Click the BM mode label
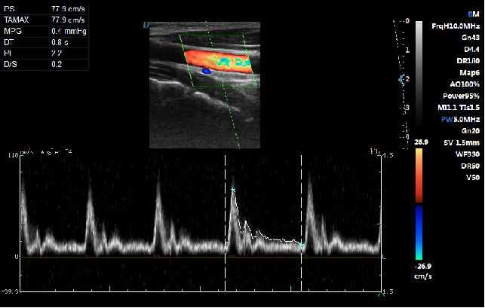This screenshot has height=308, width=485. (474, 14)
